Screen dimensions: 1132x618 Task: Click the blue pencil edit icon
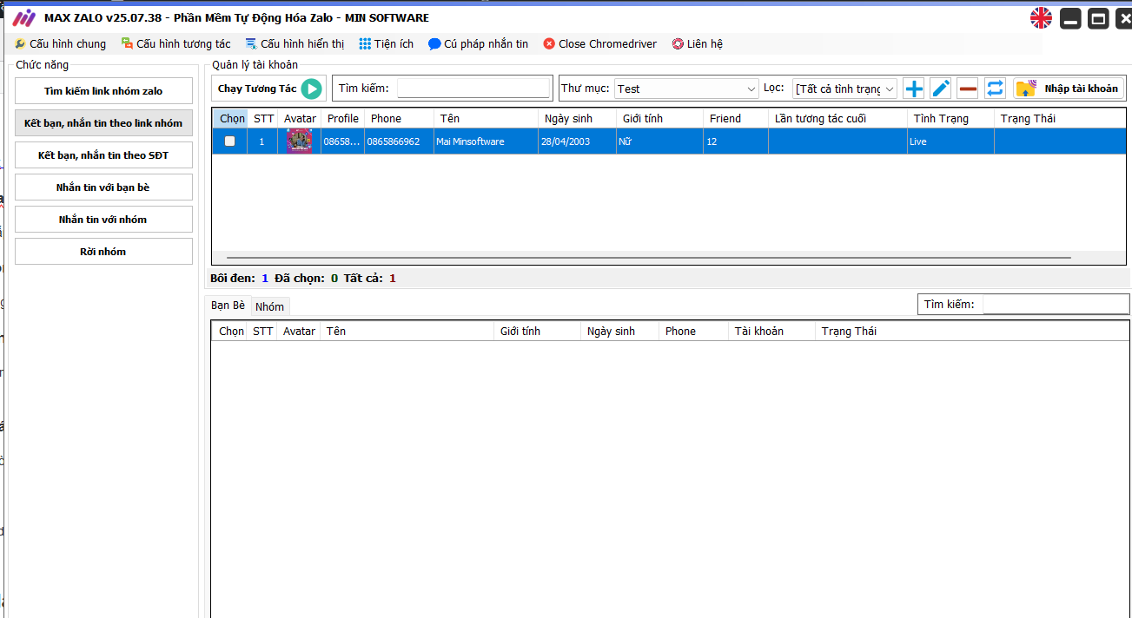coord(941,89)
